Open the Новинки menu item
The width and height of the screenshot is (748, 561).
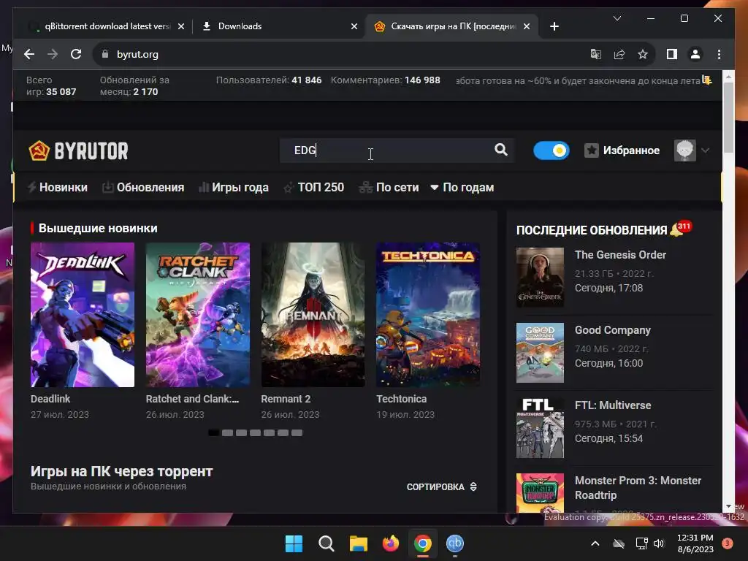click(58, 188)
